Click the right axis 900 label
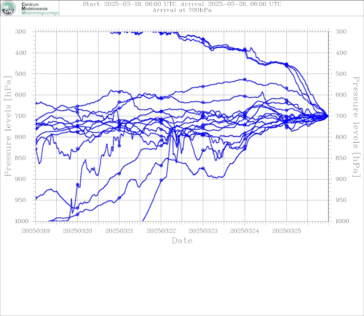Screen dimensions: 364x316 [341, 179]
